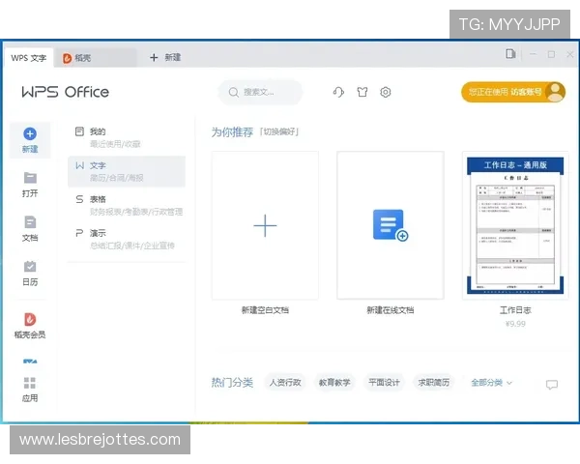The width and height of the screenshot is (580, 464).
Task: Click the small blue banner icon above 应用
Action: [x=30, y=362]
